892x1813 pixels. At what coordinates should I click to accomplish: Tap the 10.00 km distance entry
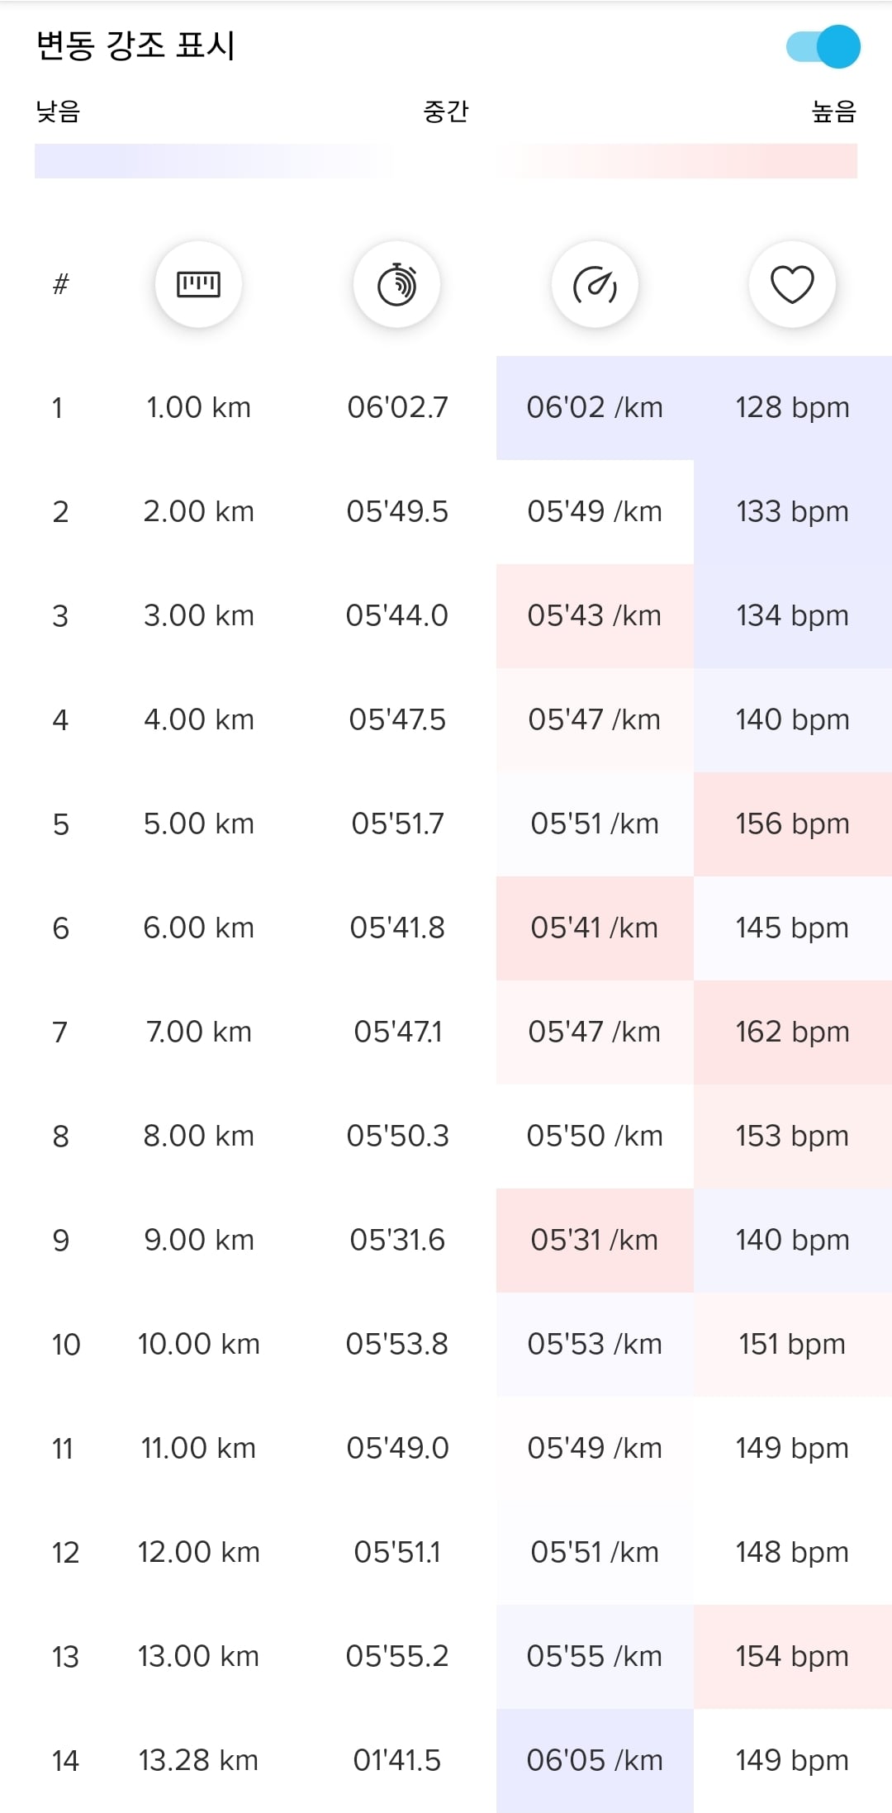[198, 1344]
